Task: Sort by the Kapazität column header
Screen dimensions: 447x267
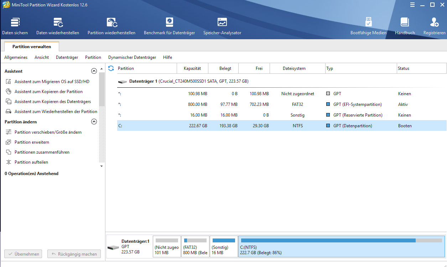Action: (x=192, y=68)
